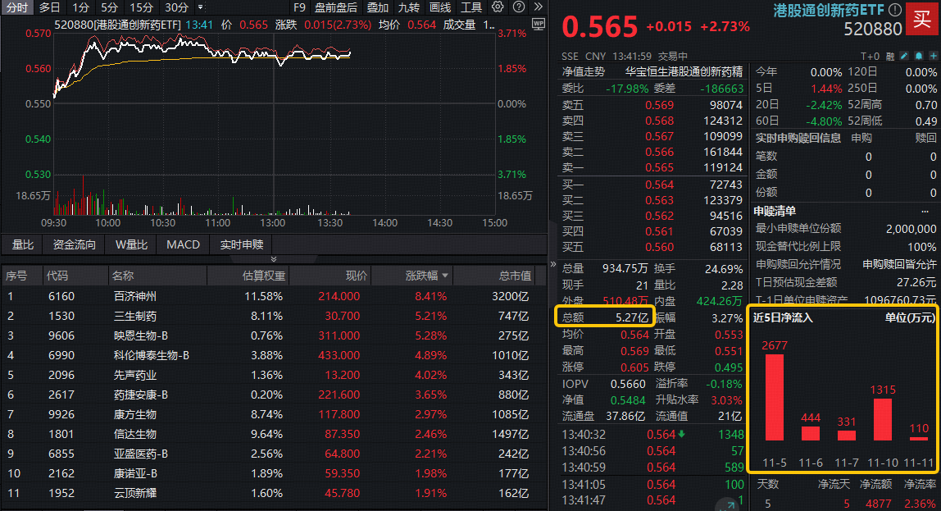The height and width of the screenshot is (511, 941).
Task: Click 卖一 ask price 0.565
Action: click(659, 167)
